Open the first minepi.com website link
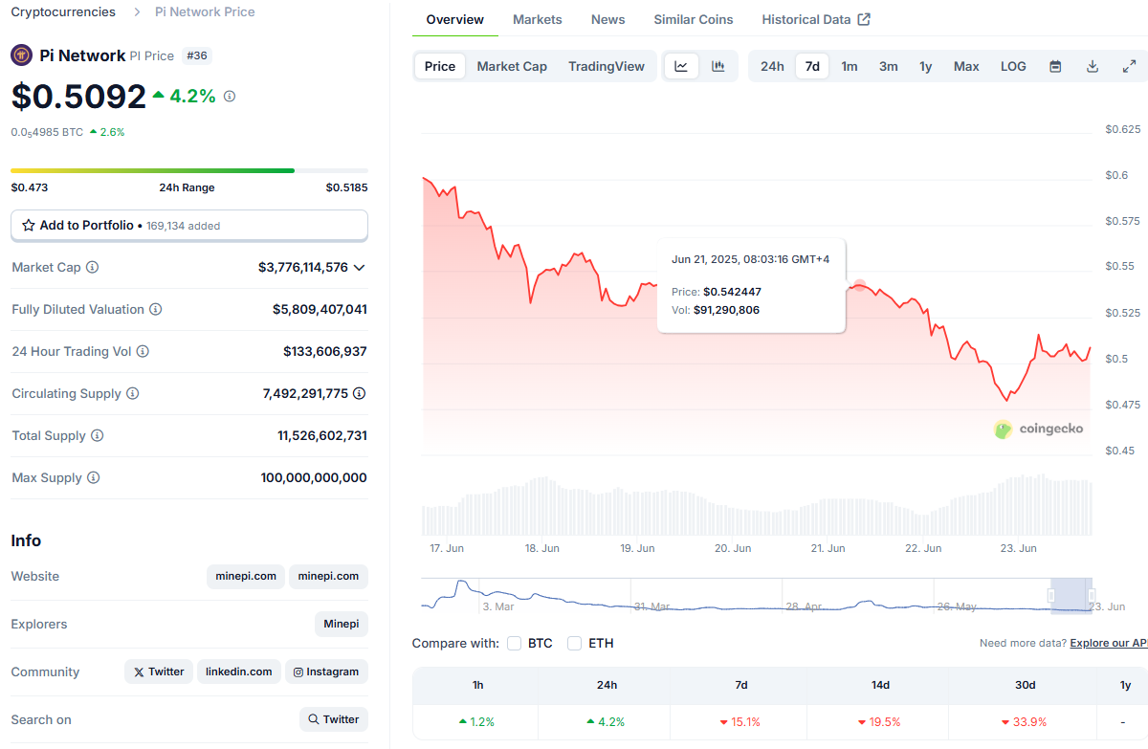The image size is (1148, 749). coord(246,576)
